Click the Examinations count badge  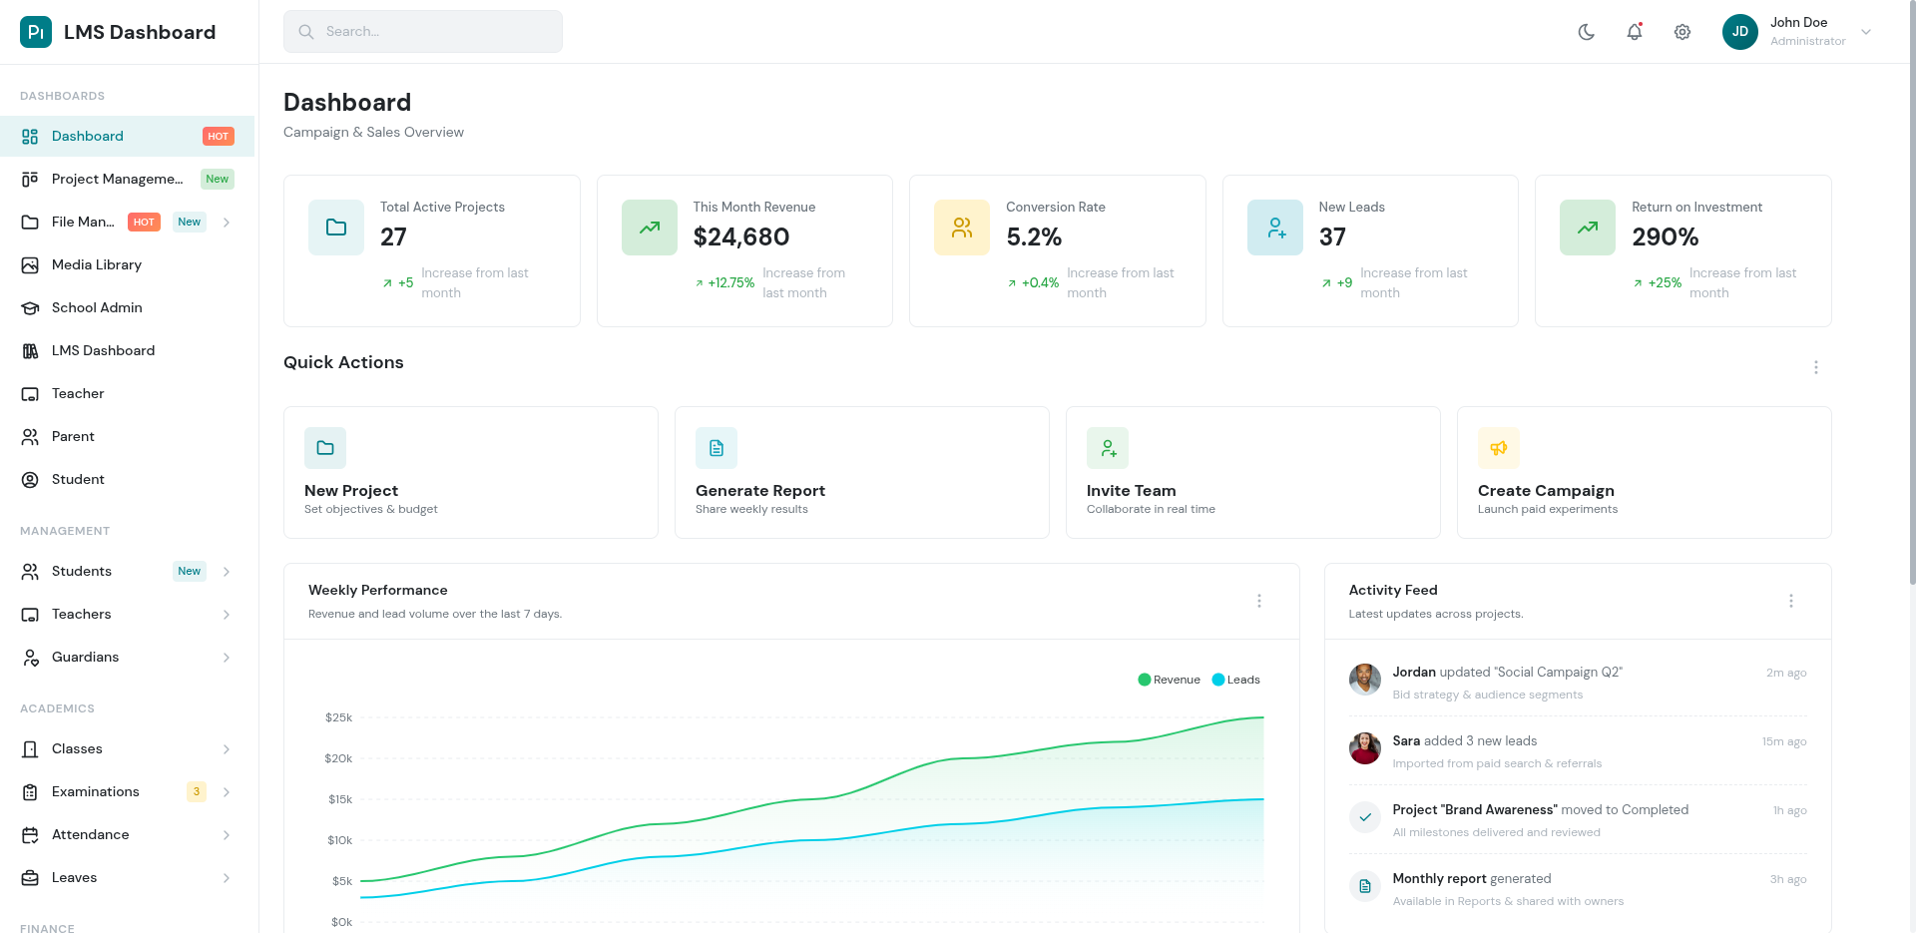pos(196,791)
